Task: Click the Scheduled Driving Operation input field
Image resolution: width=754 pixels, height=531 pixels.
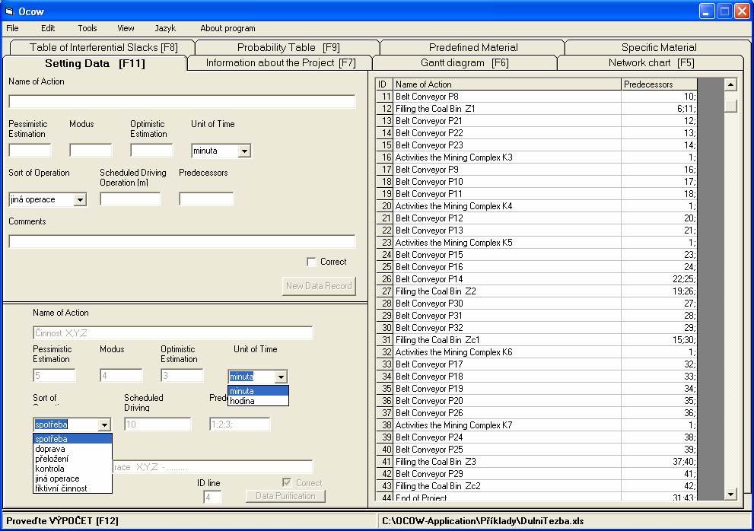Action: click(130, 199)
